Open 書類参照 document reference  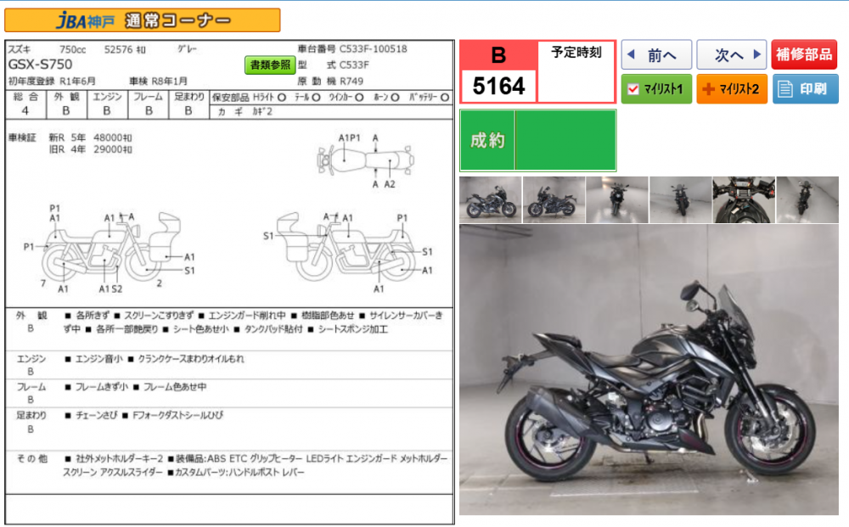(x=270, y=64)
